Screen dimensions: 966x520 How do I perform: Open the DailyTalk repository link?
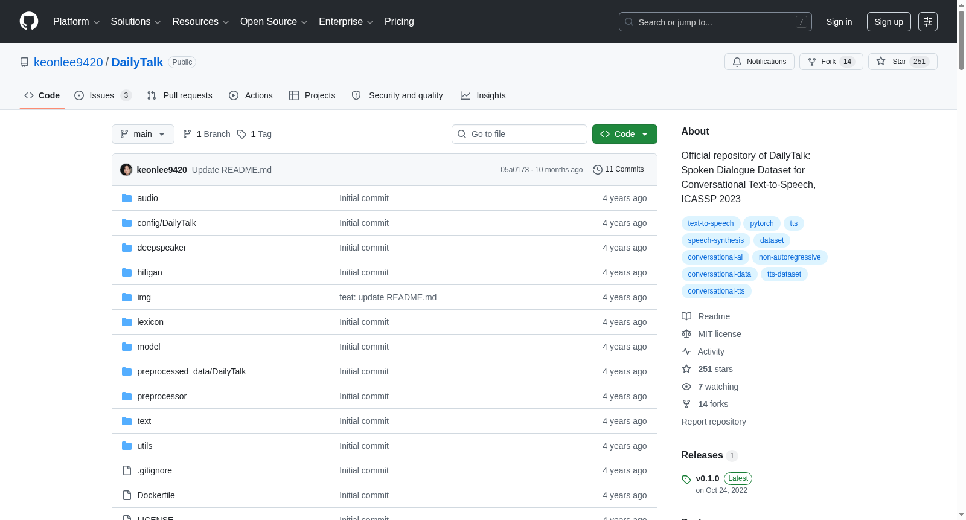click(137, 62)
